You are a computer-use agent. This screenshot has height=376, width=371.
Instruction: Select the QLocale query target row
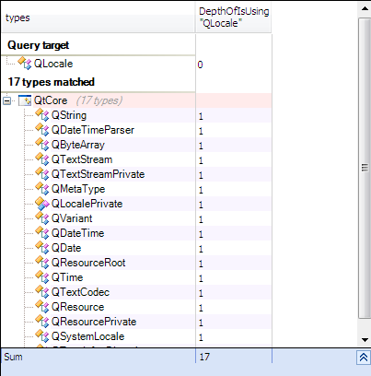click(136, 64)
